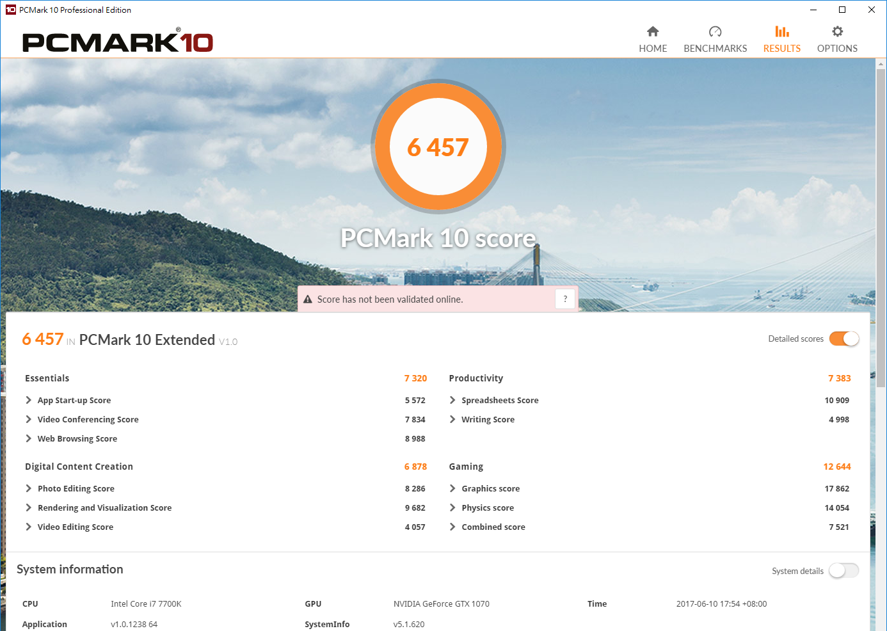Click the Physics score label
Image resolution: width=887 pixels, height=631 pixels.
tap(488, 508)
